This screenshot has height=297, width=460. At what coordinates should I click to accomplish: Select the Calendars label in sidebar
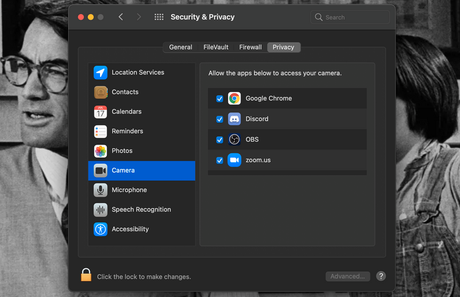pyautogui.click(x=126, y=111)
